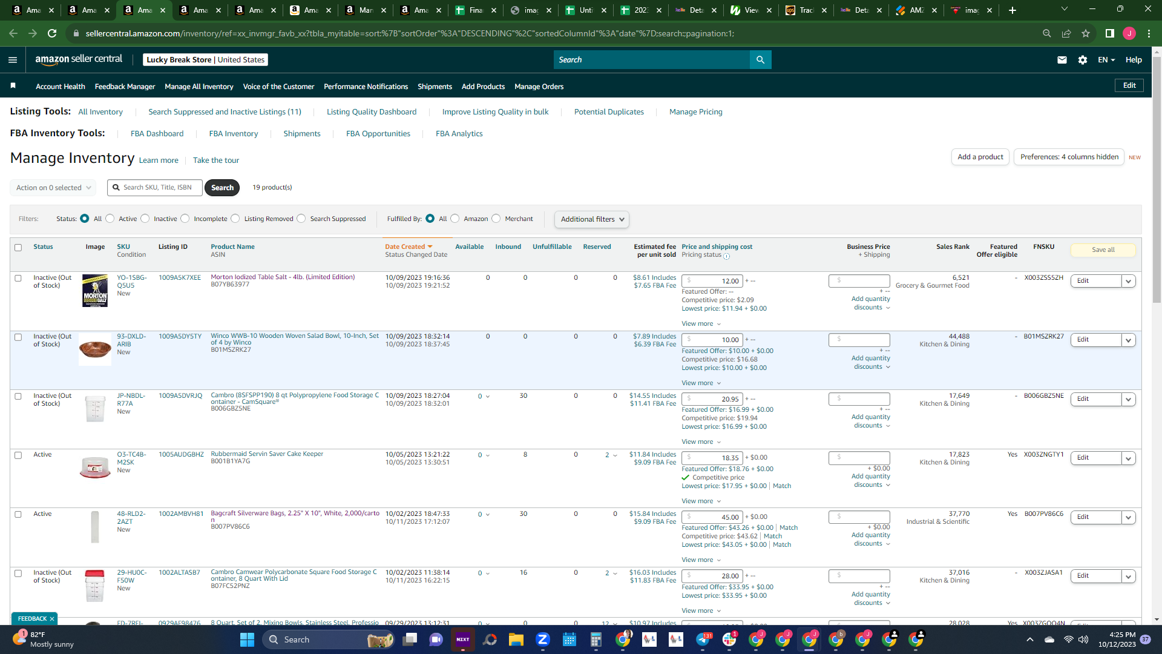
Task: Click the Save all button
Action: click(x=1103, y=249)
